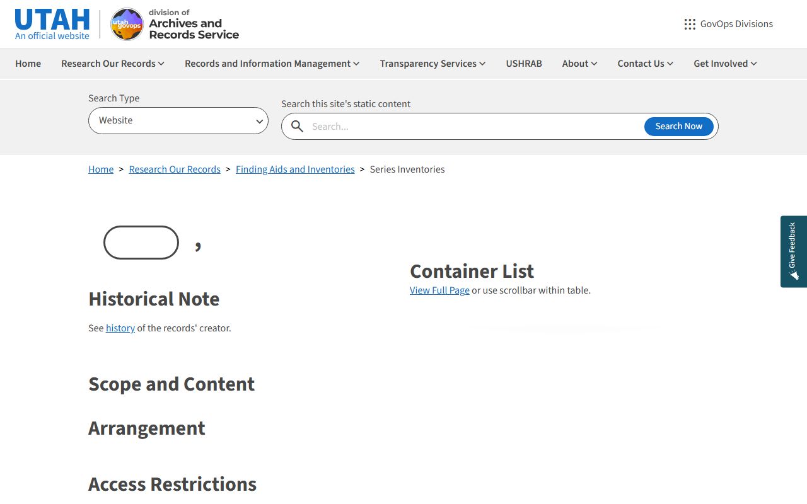The height and width of the screenshot is (504, 807).
Task: Open Records and Information Management dropdown
Action: (x=272, y=64)
